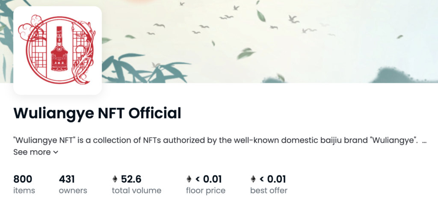Click the Wuliangye NFT Official title
The height and width of the screenshot is (208, 438).
click(97, 113)
